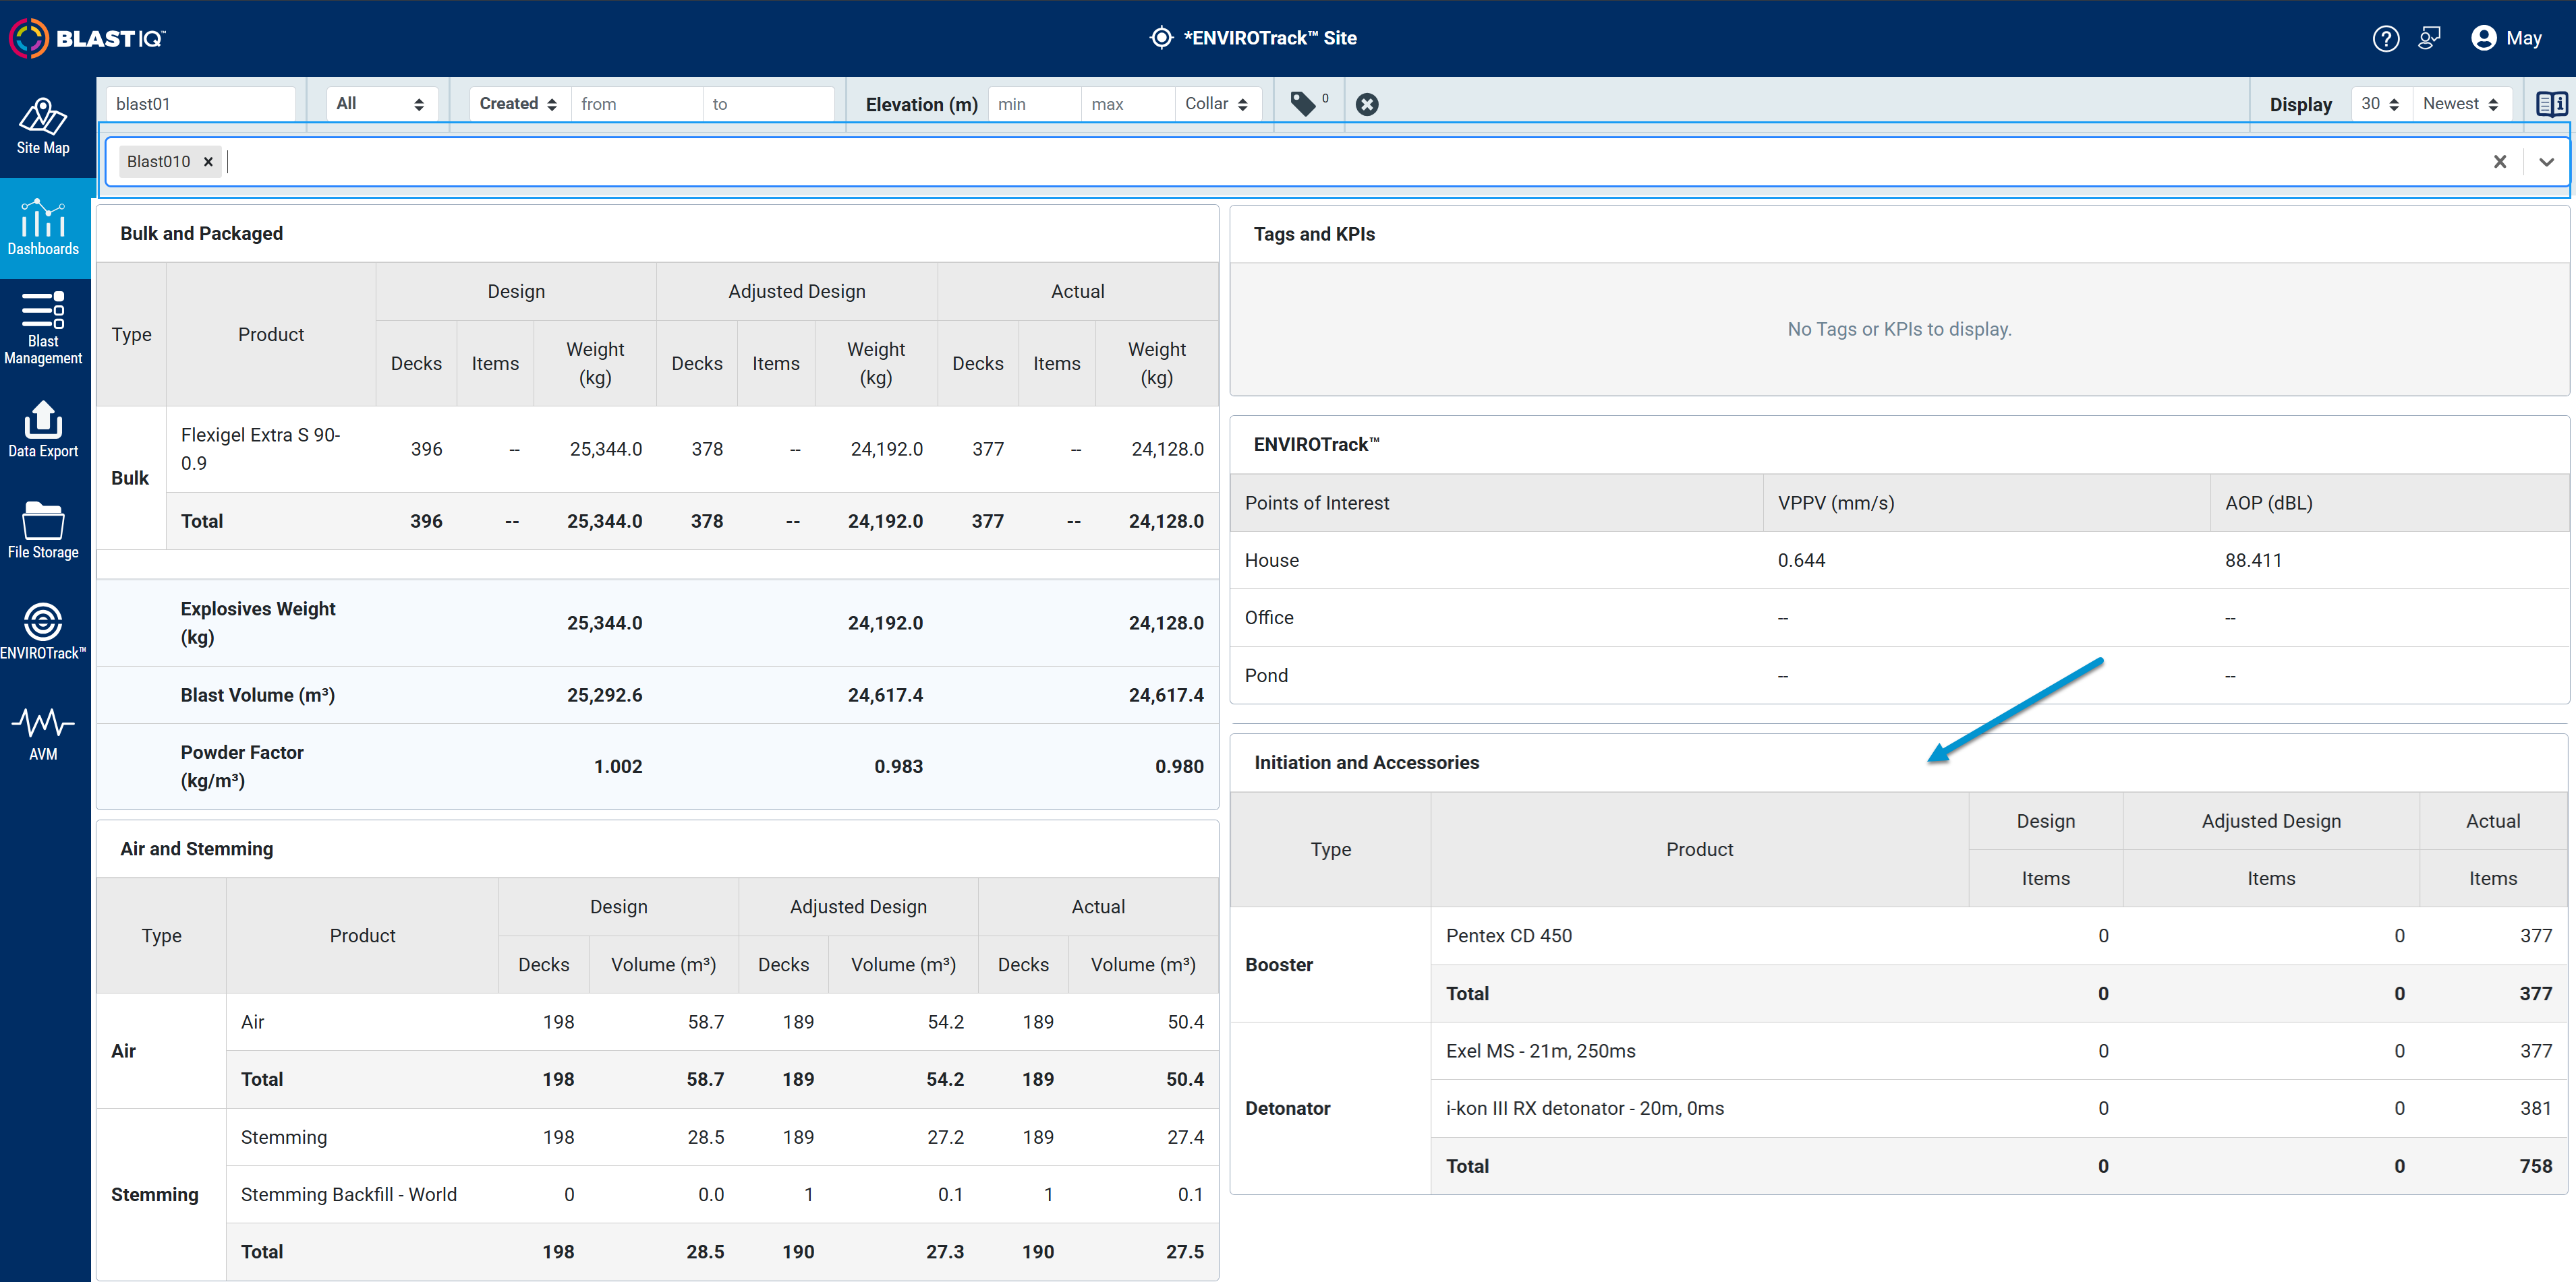This screenshot has height=1284, width=2576.
Task: Click the date 'from' field
Action: click(x=636, y=104)
